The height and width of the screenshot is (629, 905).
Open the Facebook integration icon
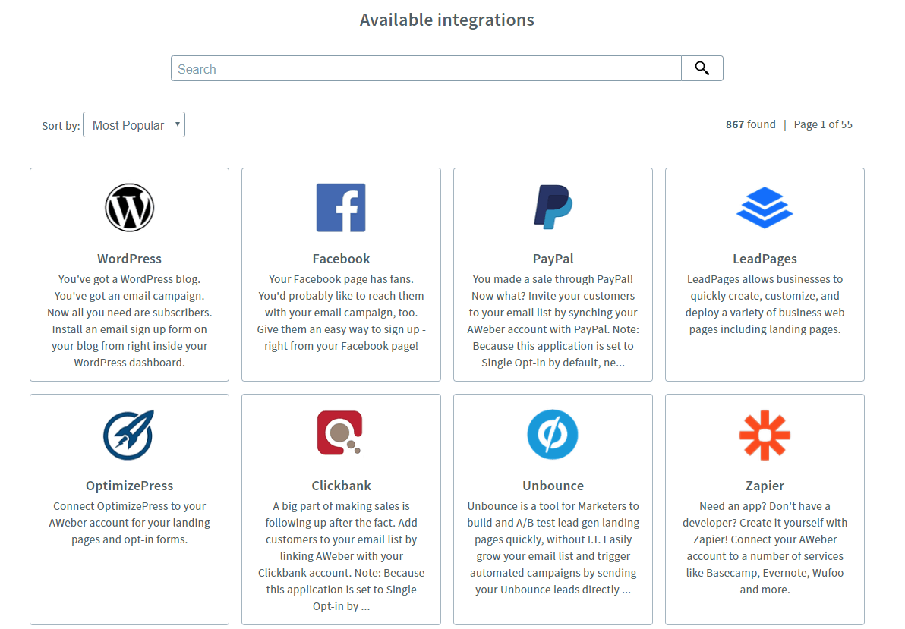click(x=341, y=208)
